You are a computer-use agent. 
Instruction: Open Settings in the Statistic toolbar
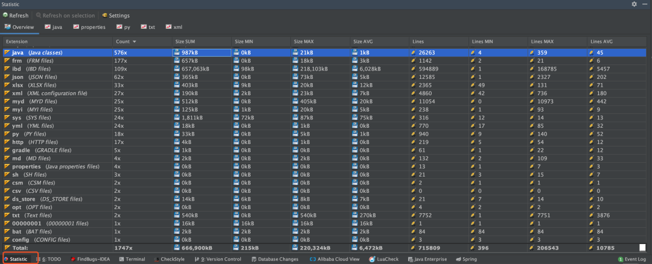[x=115, y=15]
